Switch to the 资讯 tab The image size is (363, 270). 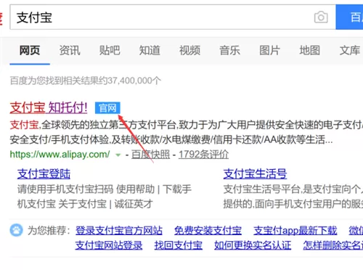[70, 50]
